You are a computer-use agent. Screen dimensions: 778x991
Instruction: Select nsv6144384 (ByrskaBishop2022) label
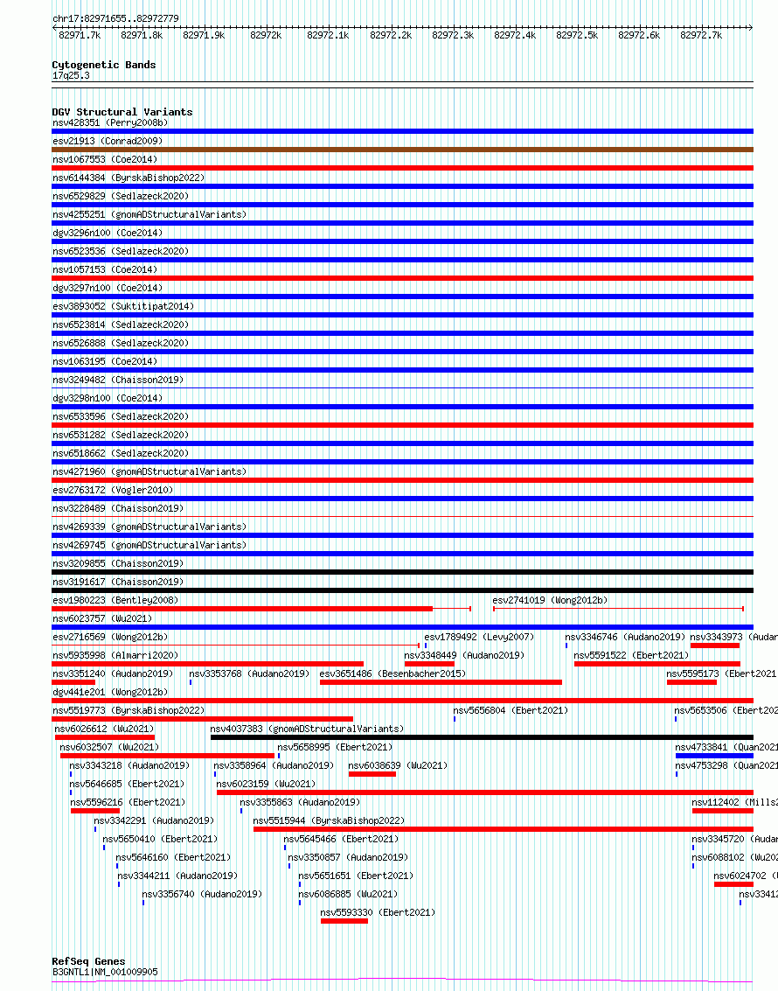[x=129, y=178]
